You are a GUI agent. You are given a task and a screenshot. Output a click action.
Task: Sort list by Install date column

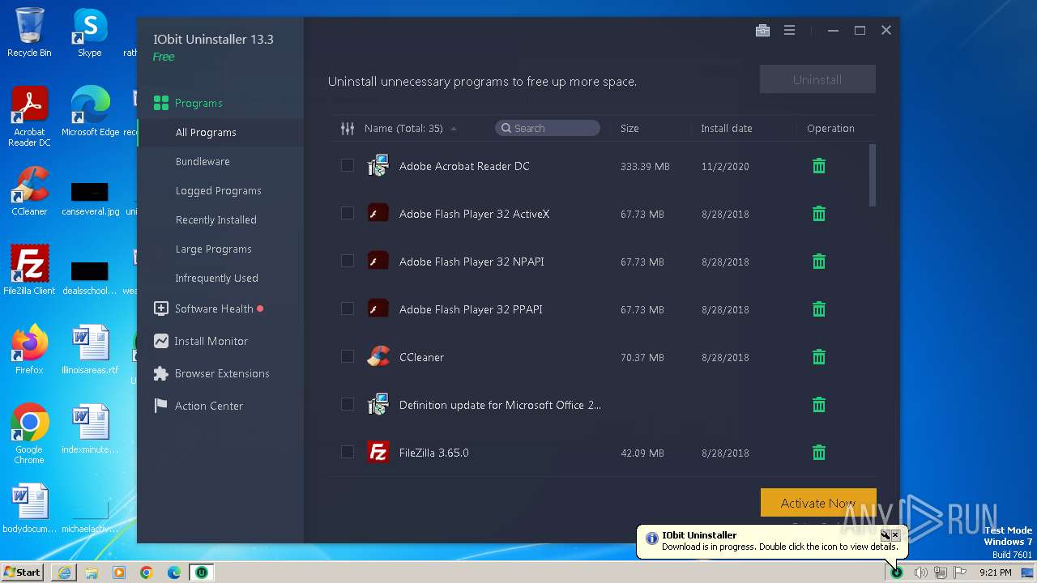(726, 128)
